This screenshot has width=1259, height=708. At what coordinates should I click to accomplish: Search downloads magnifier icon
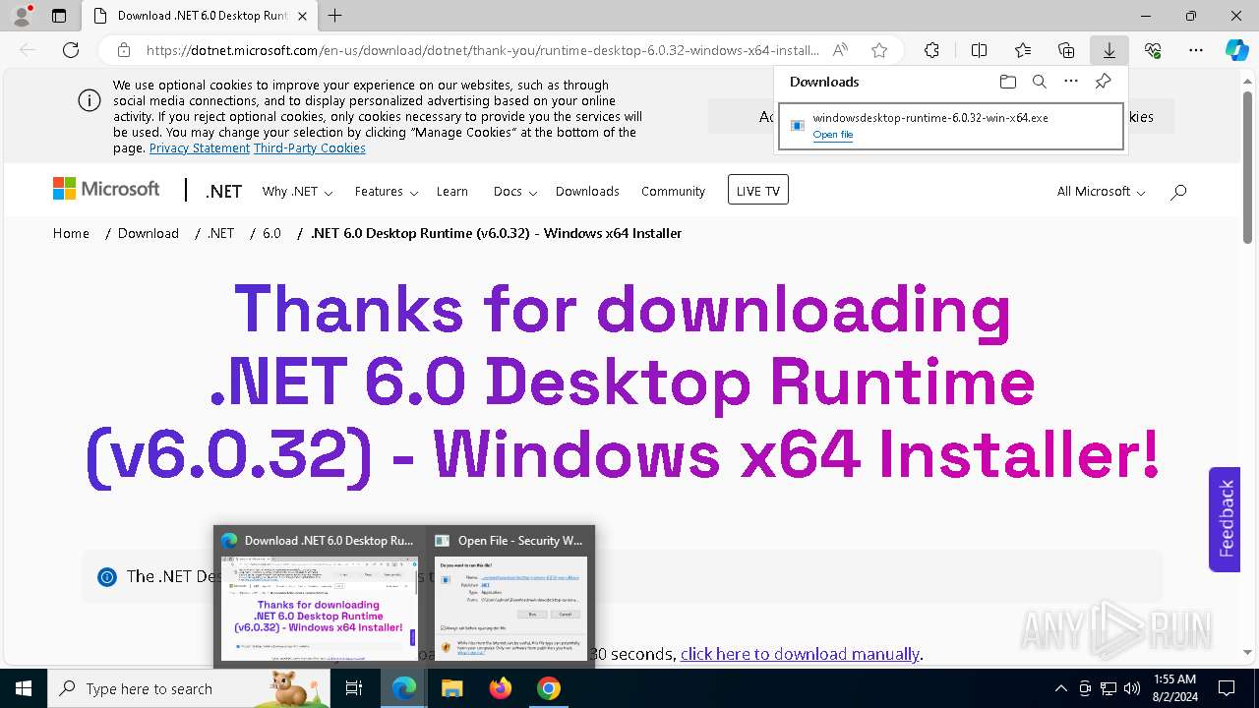pos(1040,82)
